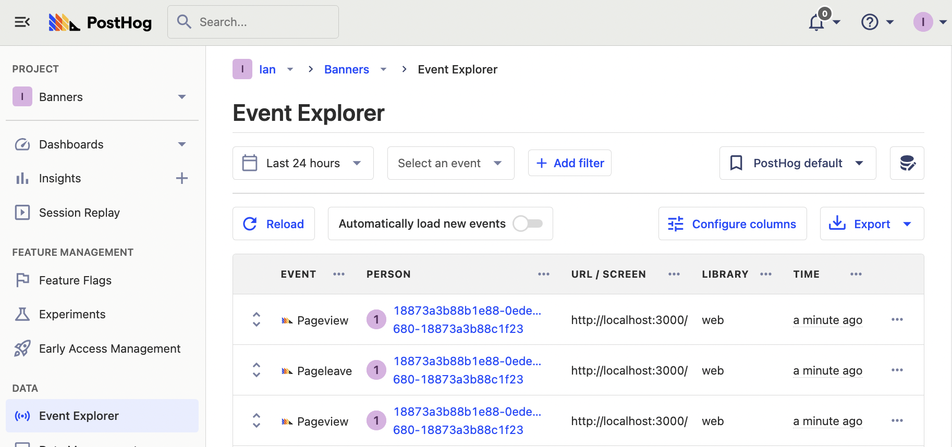
Task: Collapse the sidebar with the hamburger icon
Action: [x=22, y=22]
